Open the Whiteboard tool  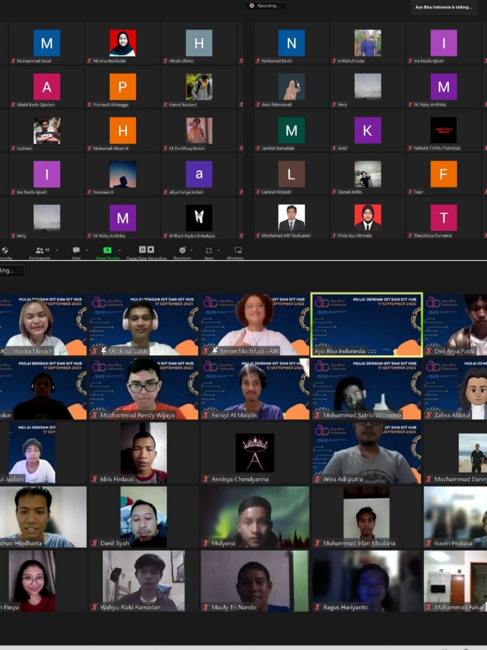coord(238,250)
